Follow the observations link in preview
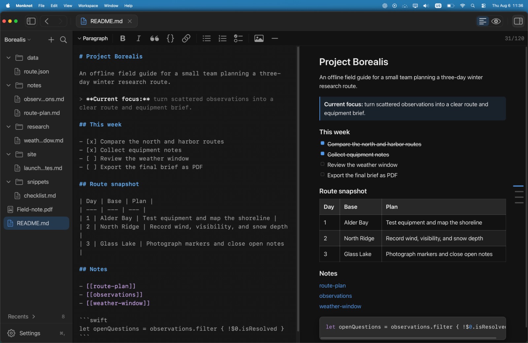The image size is (528, 343). click(x=335, y=296)
